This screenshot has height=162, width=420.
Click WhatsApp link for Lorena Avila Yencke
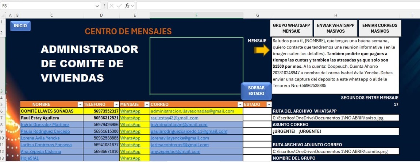tap(130, 138)
